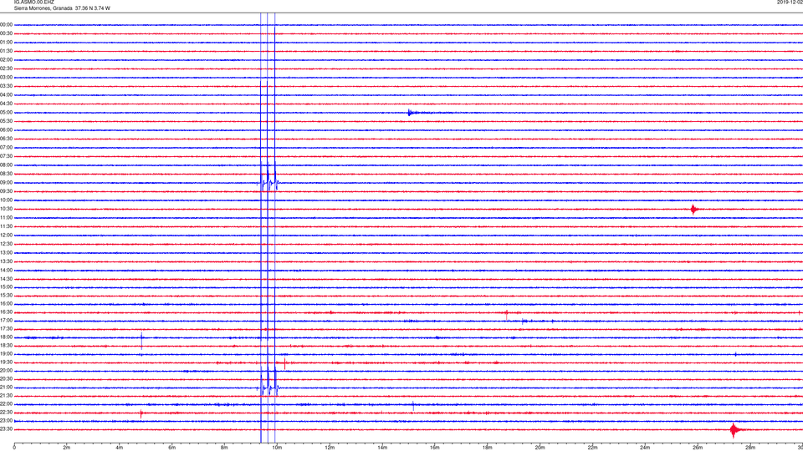Click the large red event on the 23:30 trace
Screen dimensions: 803x451
735,430
